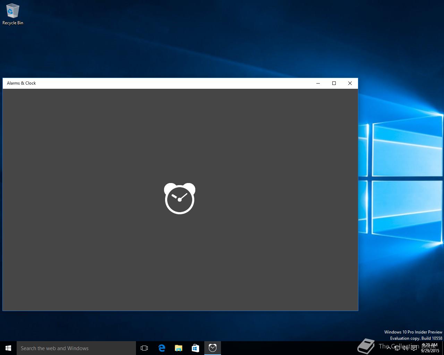The image size is (444, 355).
Task: Open the network status tray icon
Action: pos(397,348)
